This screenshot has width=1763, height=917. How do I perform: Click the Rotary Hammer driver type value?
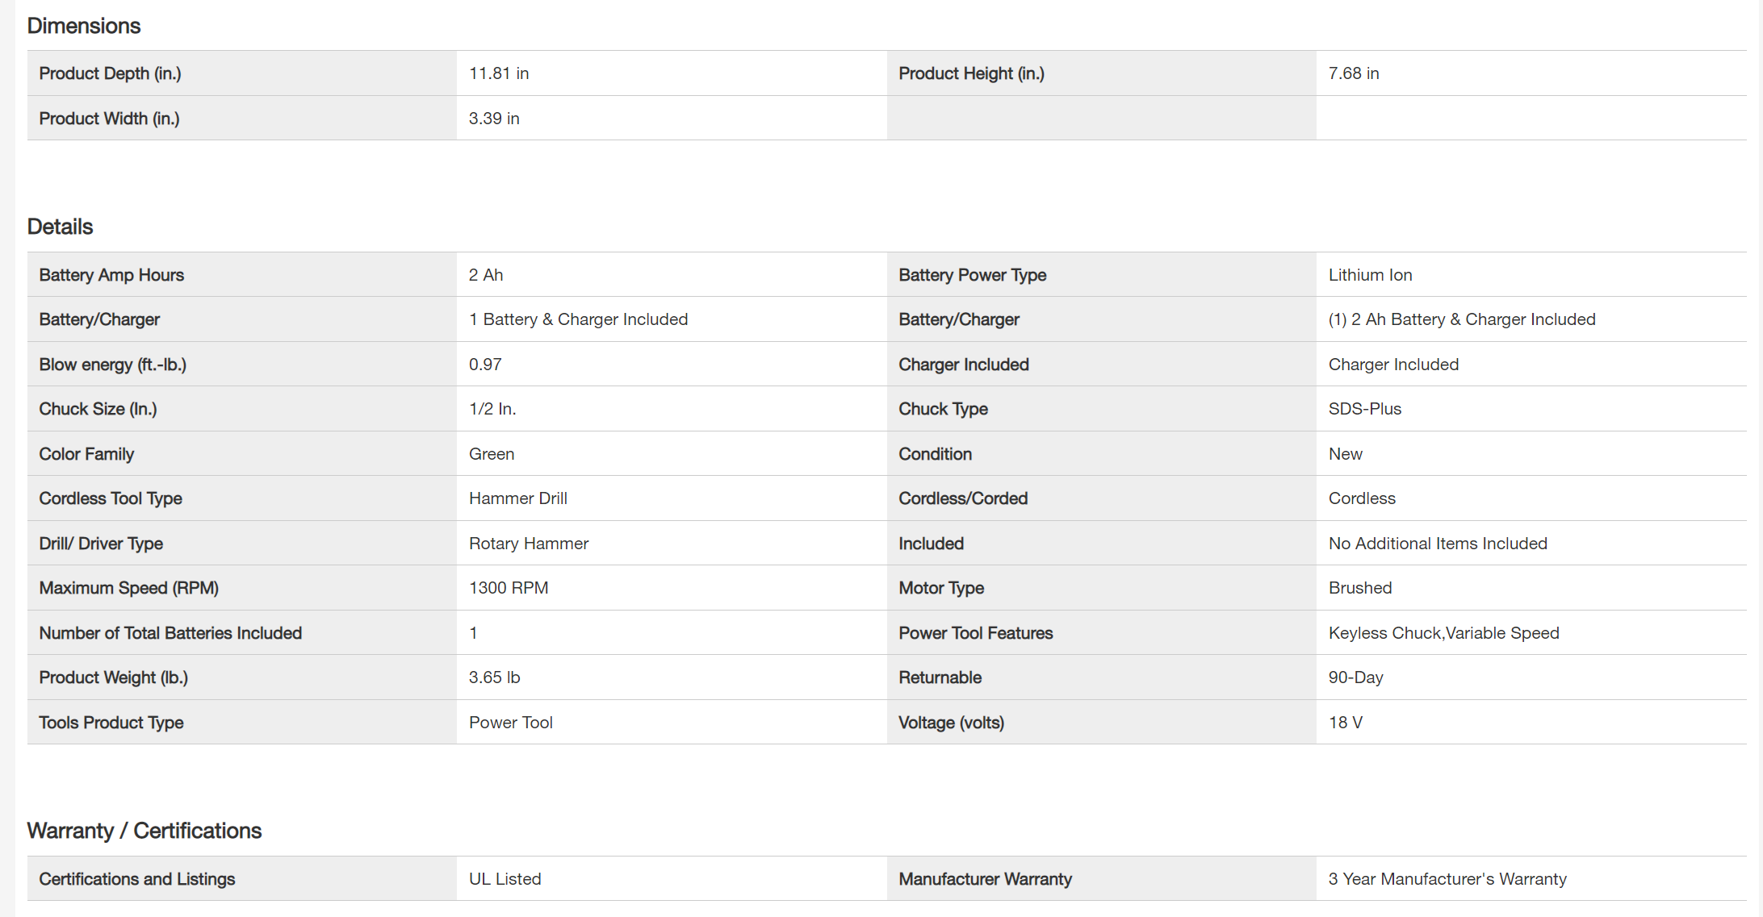529,544
